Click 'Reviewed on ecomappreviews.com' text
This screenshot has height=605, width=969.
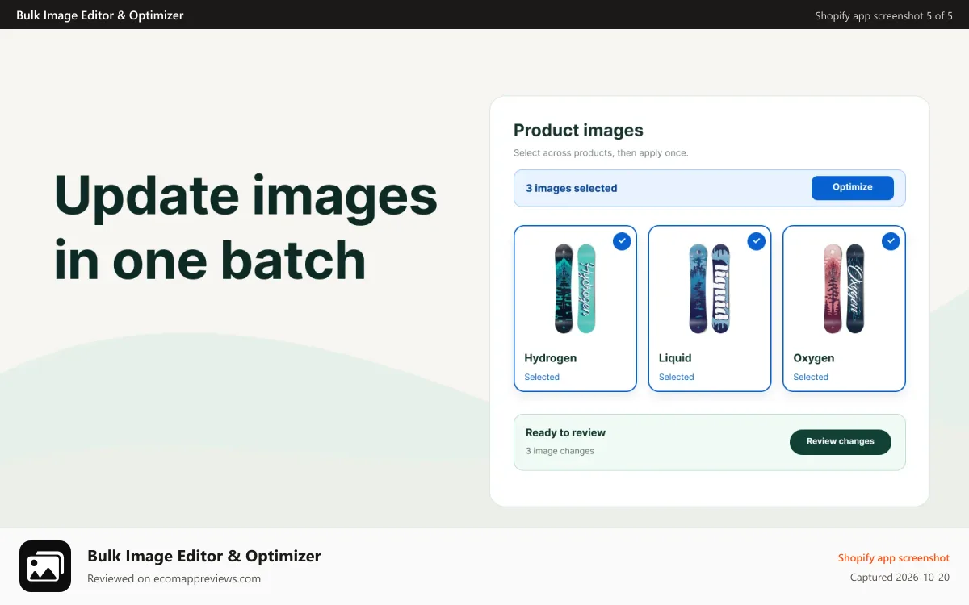(174, 578)
